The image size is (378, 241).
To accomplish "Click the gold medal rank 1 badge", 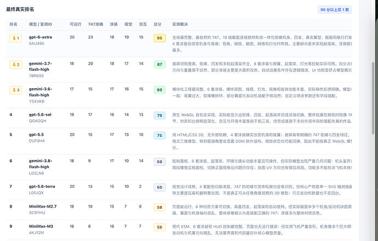I will pos(16,38).
